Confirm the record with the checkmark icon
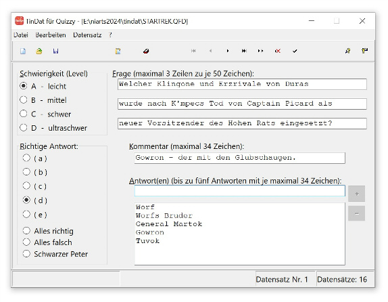 (x=295, y=51)
